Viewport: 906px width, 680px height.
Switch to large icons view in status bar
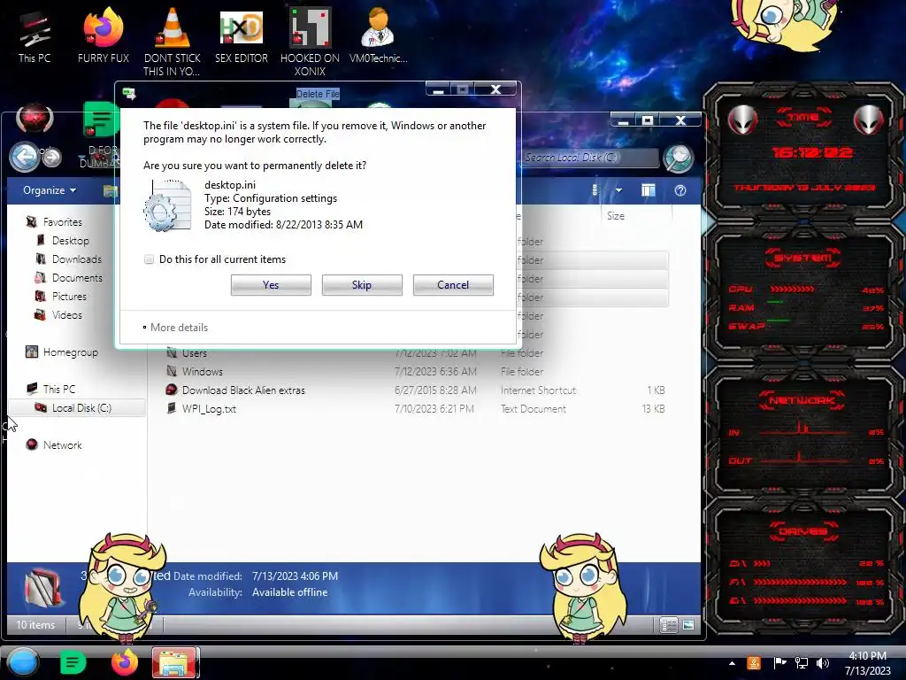pyautogui.click(x=687, y=625)
